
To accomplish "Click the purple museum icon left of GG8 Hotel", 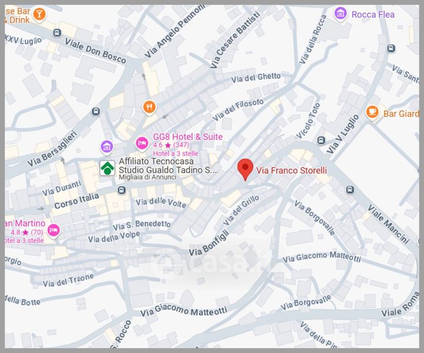I will point(107,146).
